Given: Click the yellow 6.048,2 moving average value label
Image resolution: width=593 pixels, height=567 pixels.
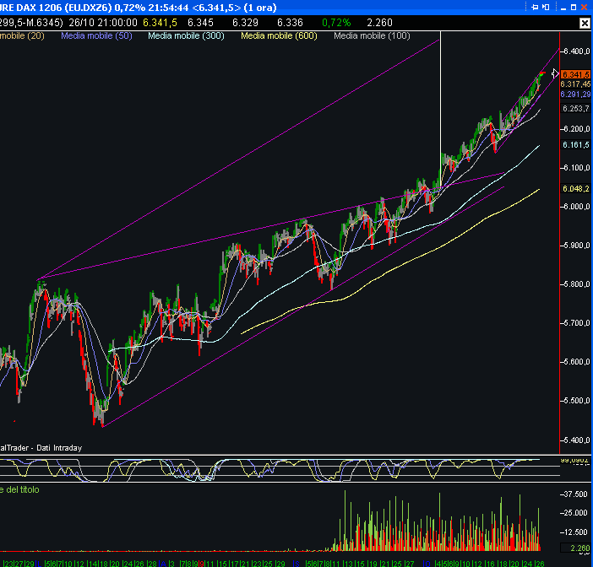Looking at the screenshot, I should click(576, 188).
